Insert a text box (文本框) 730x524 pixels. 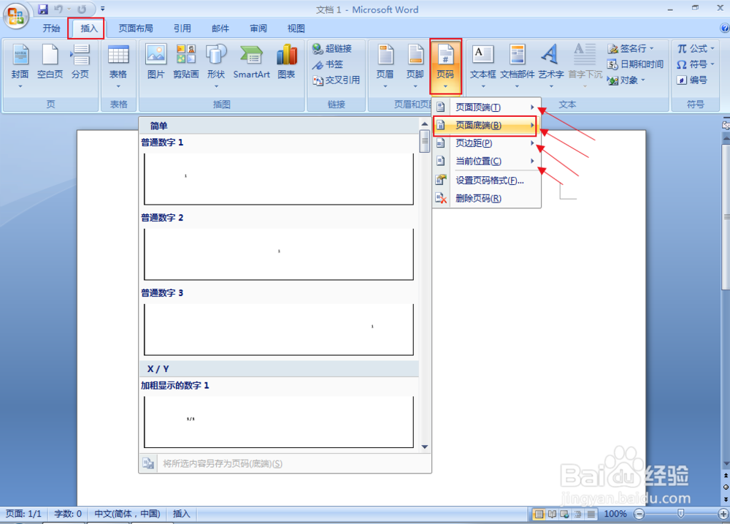[x=483, y=66]
